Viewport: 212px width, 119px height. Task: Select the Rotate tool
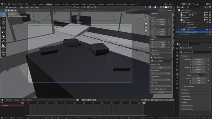pos(3,28)
